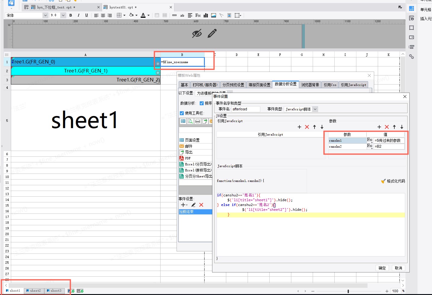Click the crossed-out eye icon in header area
The height and width of the screenshot is (295, 432).
[197, 33]
